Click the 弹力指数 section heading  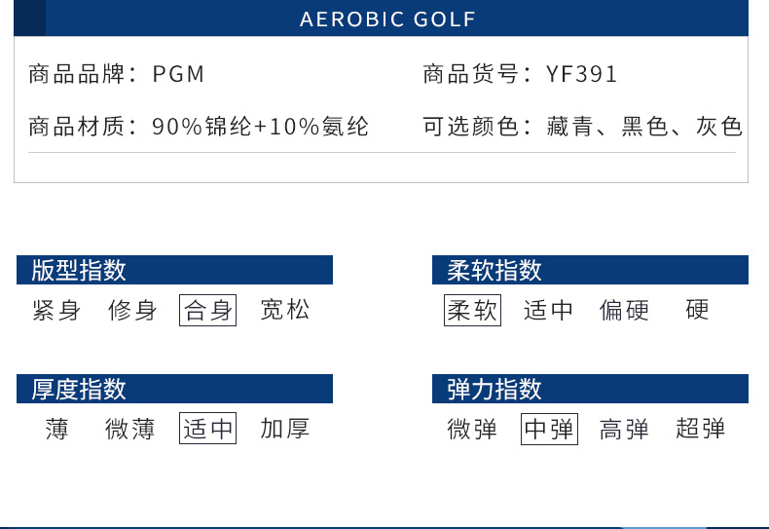pyautogui.click(x=494, y=389)
